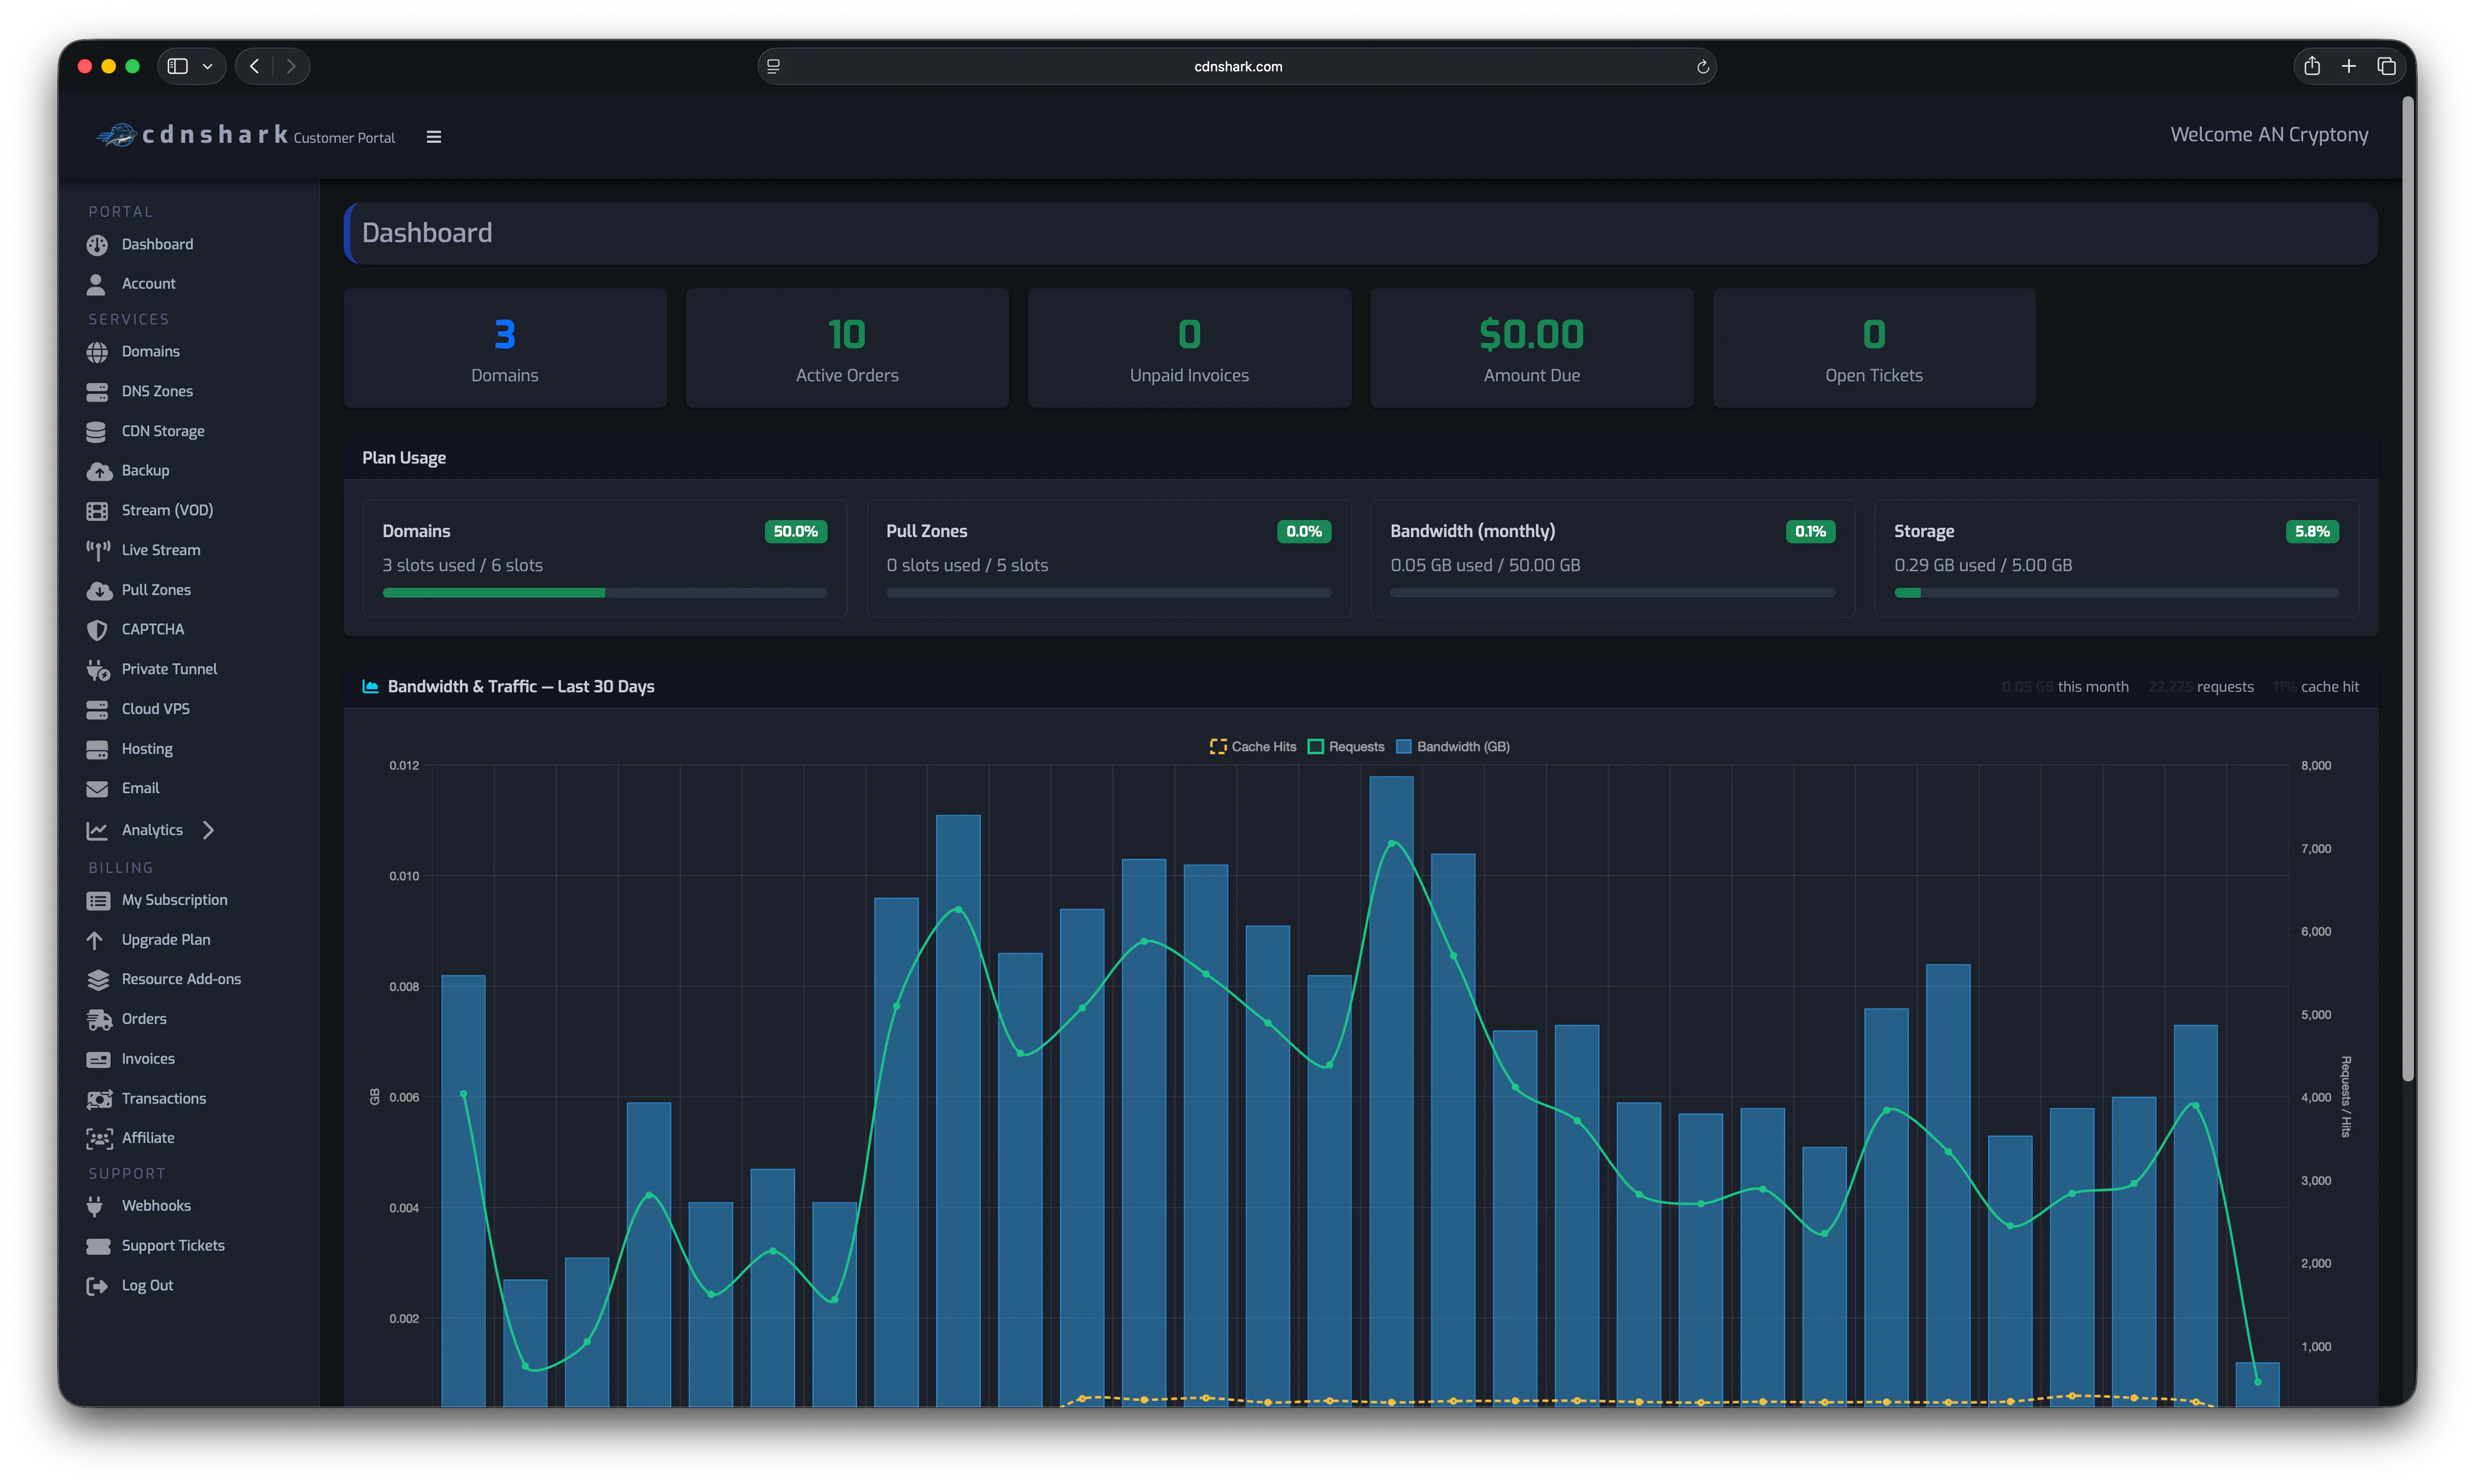Click the Webhooks plug icon
This screenshot has width=2475, height=1484.
(x=95, y=1207)
